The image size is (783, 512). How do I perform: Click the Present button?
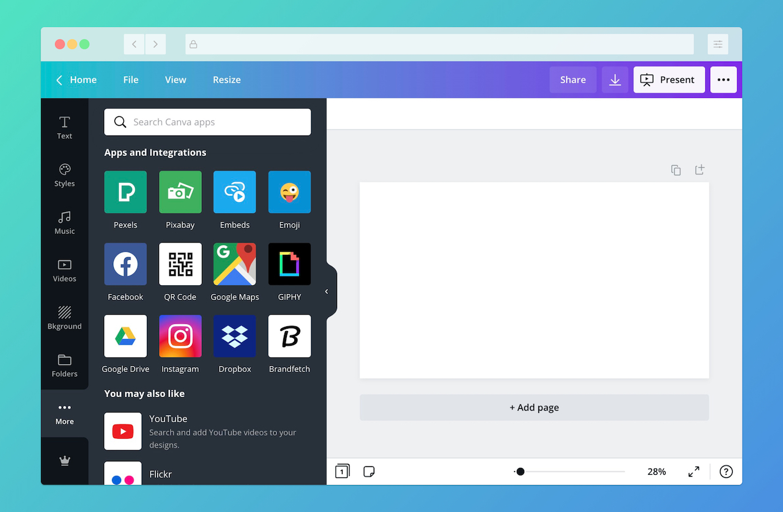(669, 79)
